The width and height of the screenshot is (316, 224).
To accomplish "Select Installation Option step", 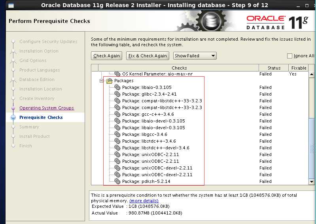I will [39, 51].
